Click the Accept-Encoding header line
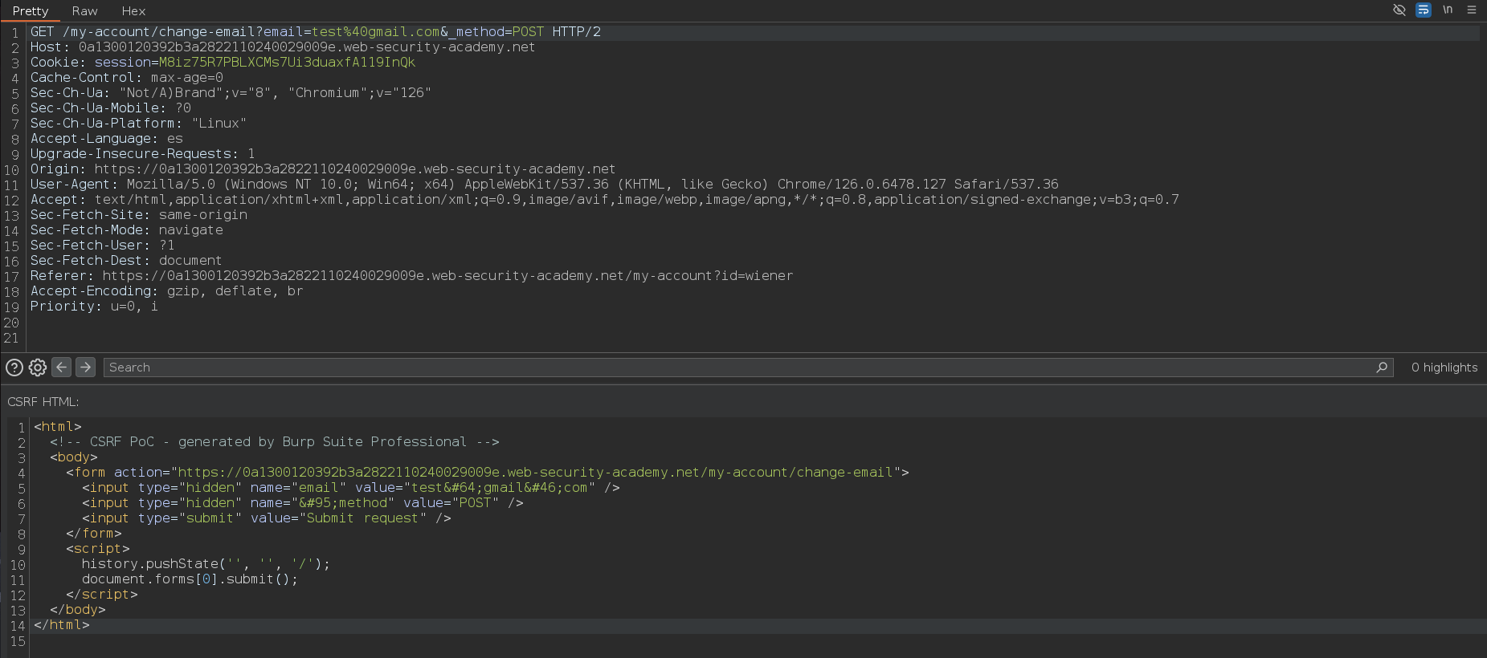This screenshot has width=1487, height=658. [167, 291]
